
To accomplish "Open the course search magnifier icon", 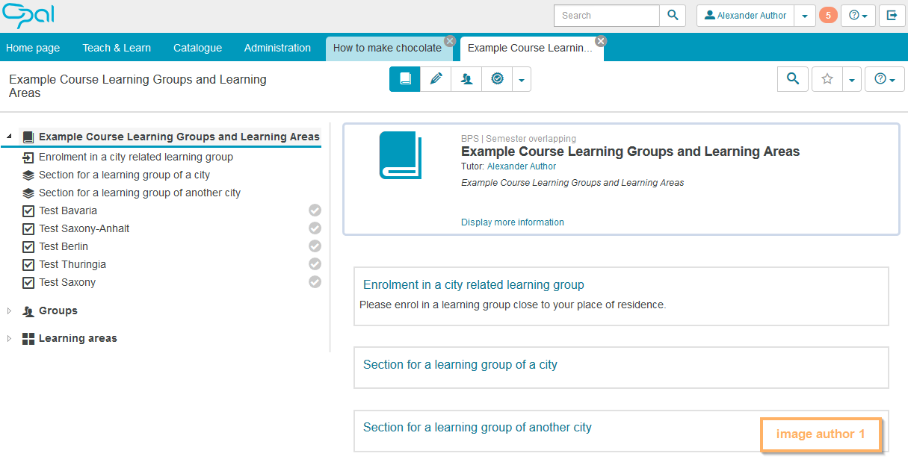I will (793, 79).
